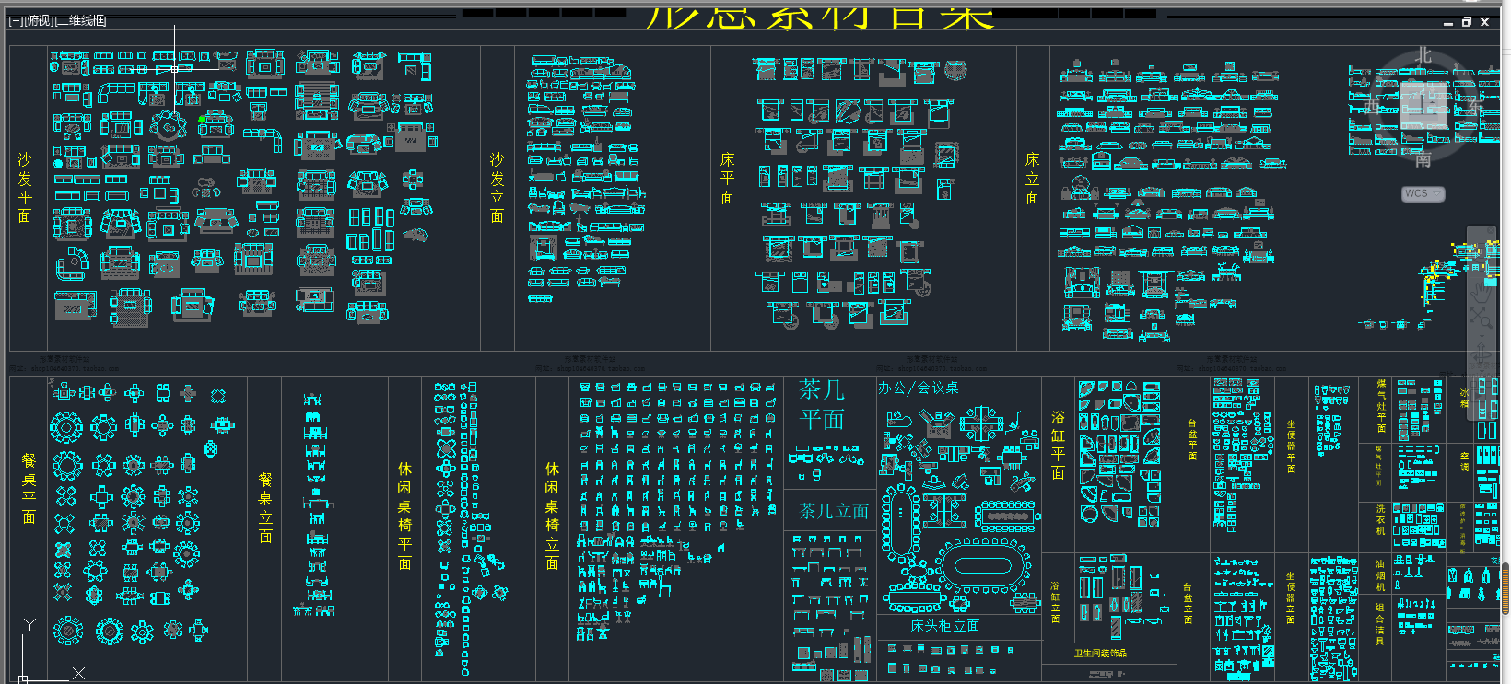Activate the Zoom Extents tool in navigation bar

coord(1481,317)
